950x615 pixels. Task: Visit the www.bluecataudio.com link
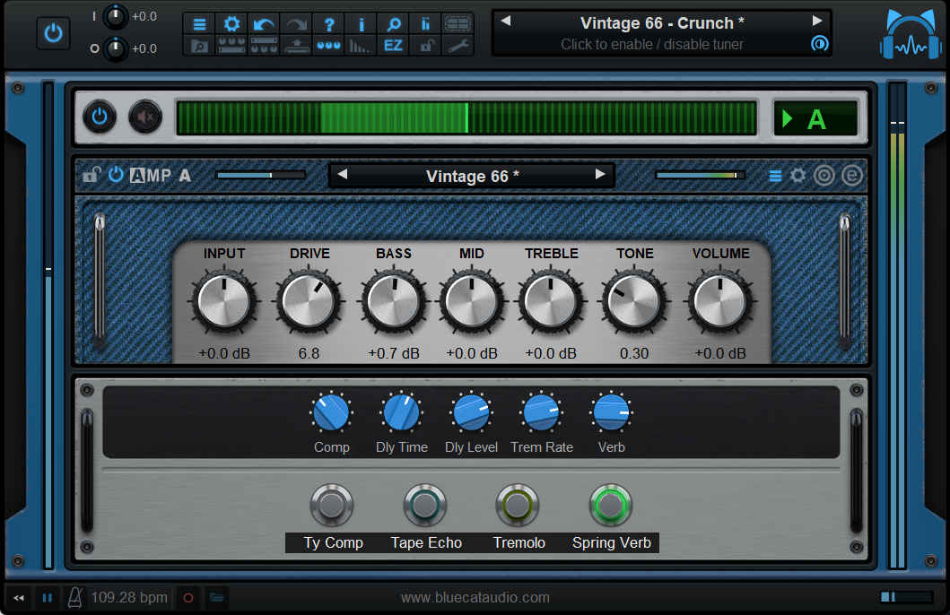tap(475, 597)
